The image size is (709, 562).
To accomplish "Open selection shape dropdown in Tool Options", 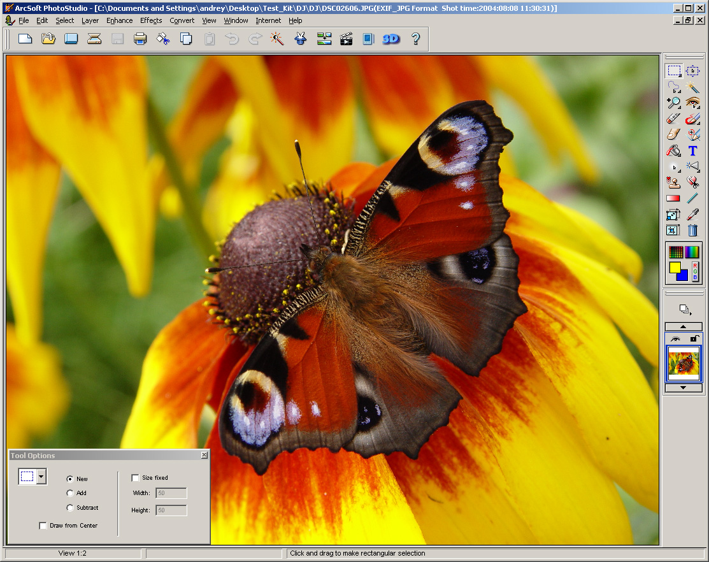I will coord(41,477).
